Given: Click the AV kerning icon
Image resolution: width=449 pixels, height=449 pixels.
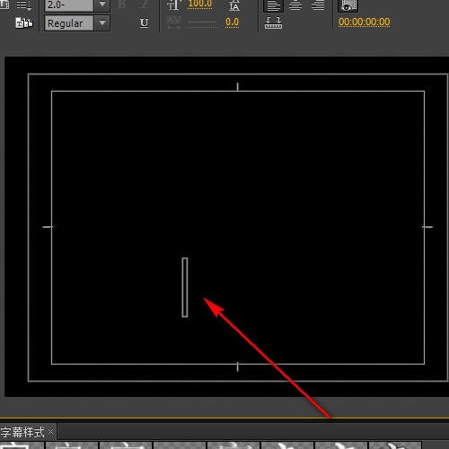Looking at the screenshot, I should coord(173,22).
